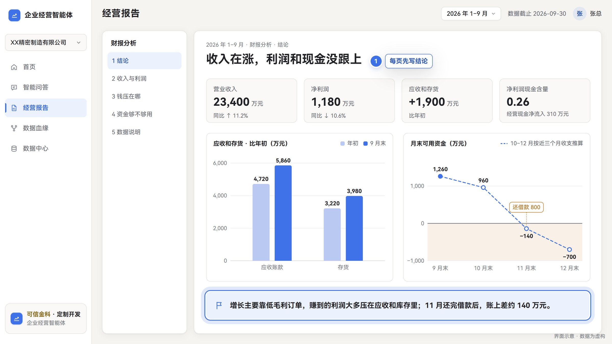This screenshot has width=612, height=344.
Task: Click the 净利润 1,180 card
Action: (349, 101)
